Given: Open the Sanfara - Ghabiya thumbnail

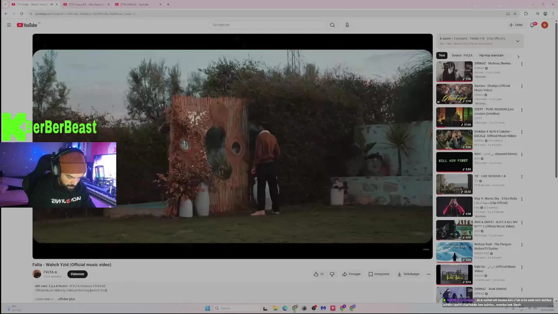Looking at the screenshot, I should click(x=454, y=94).
